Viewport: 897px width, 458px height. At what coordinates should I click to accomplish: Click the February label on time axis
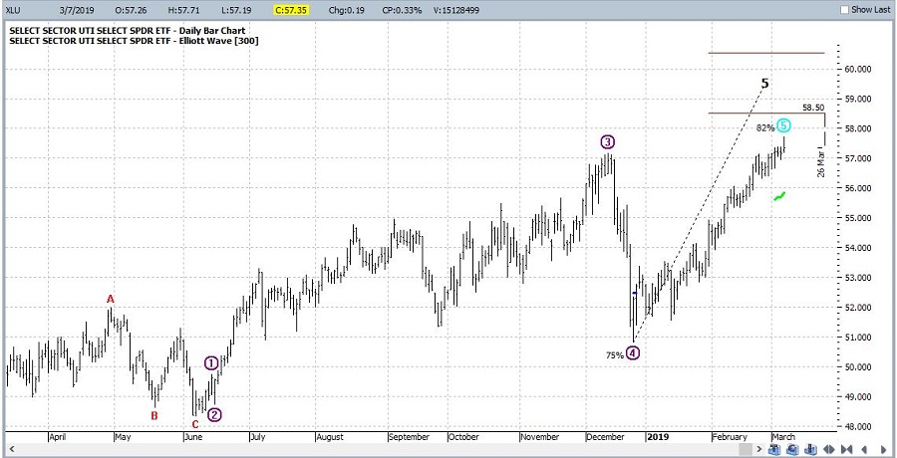(x=730, y=437)
